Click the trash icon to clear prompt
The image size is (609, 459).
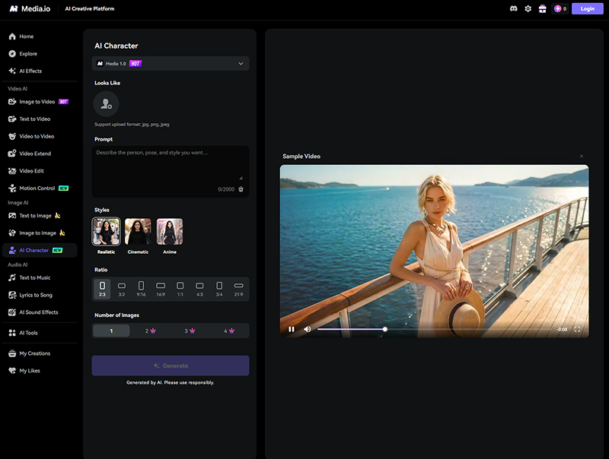click(241, 189)
